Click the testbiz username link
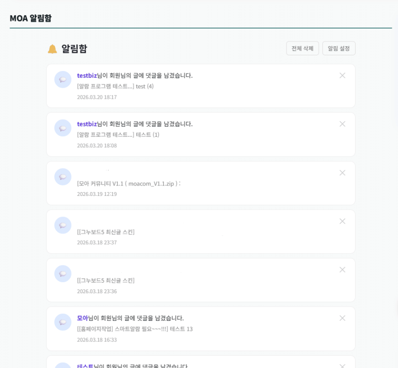The height and width of the screenshot is (368, 398). click(86, 74)
